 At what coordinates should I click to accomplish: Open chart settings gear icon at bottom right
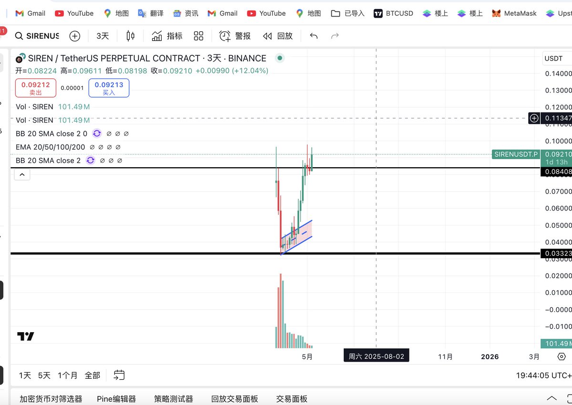(562, 356)
